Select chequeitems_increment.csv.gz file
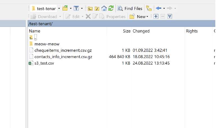Screen dimensions: 217x128 tap(63, 50)
